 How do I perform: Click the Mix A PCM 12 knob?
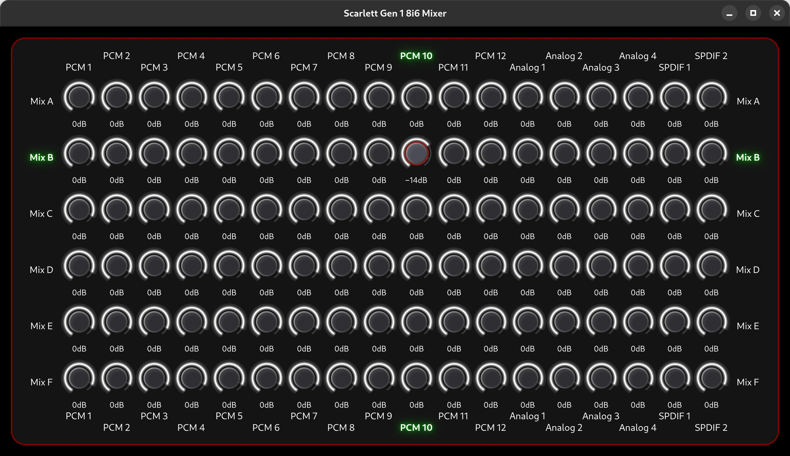pos(491,97)
